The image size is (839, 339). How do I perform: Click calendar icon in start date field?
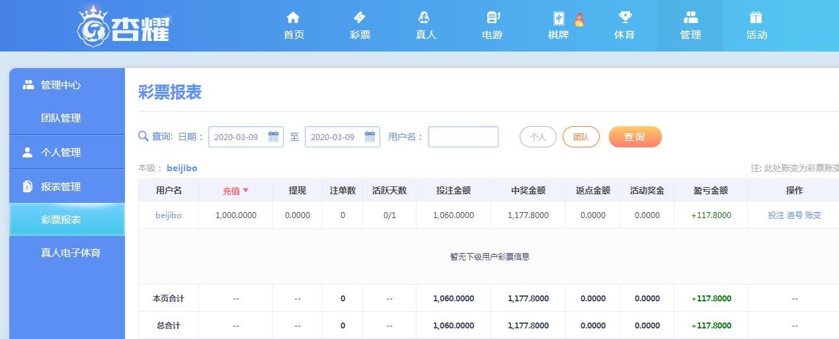coord(273,137)
